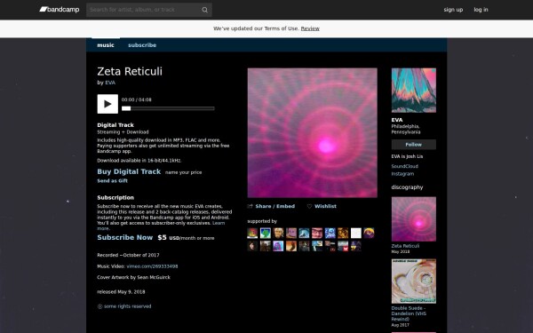Screen dimensions: 533x333
Task: Click Send as Gift
Action: pos(113,181)
